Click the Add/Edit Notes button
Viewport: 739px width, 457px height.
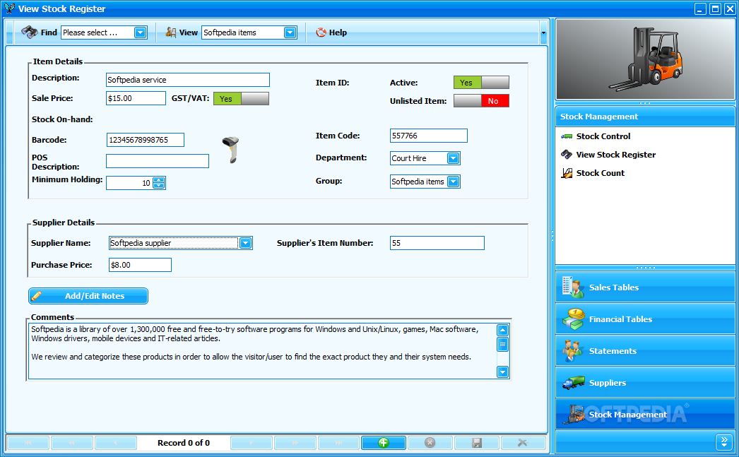(x=88, y=296)
